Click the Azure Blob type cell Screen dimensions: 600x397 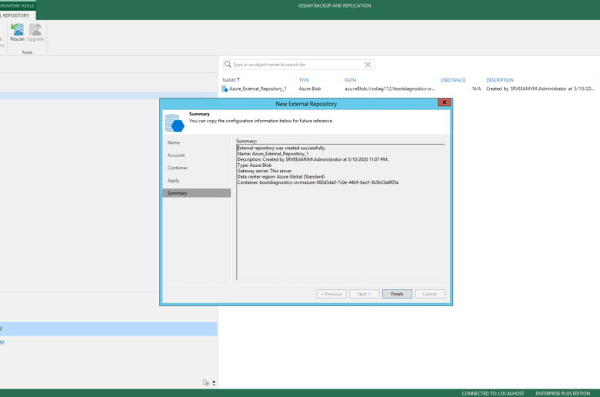point(310,88)
